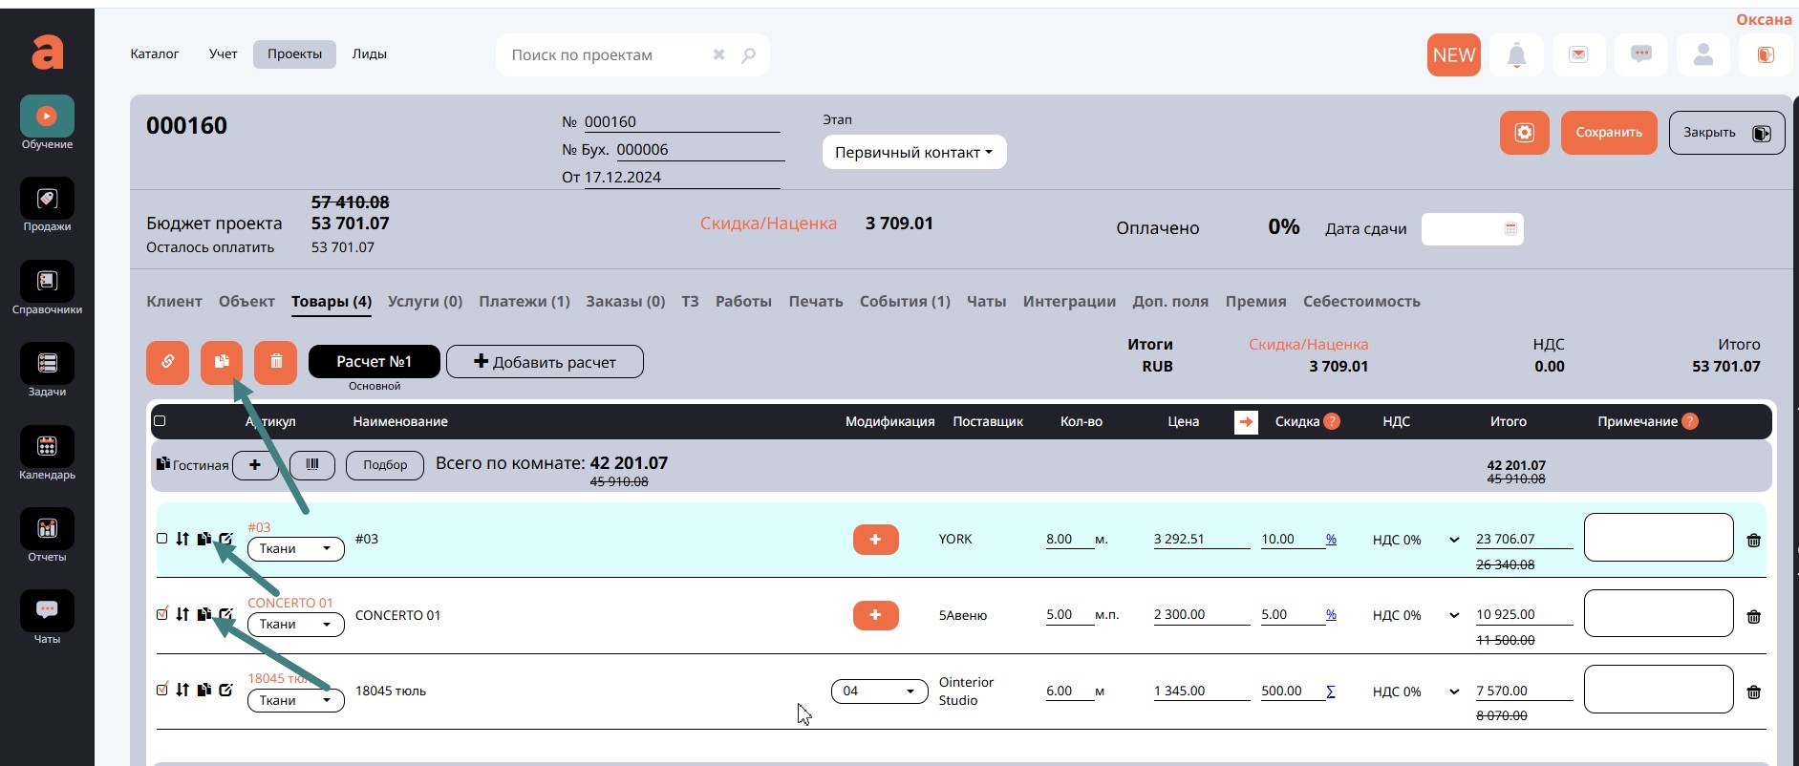The width and height of the screenshot is (1799, 766).
Task: Click the Добавить расчет button
Action: pyautogui.click(x=545, y=362)
